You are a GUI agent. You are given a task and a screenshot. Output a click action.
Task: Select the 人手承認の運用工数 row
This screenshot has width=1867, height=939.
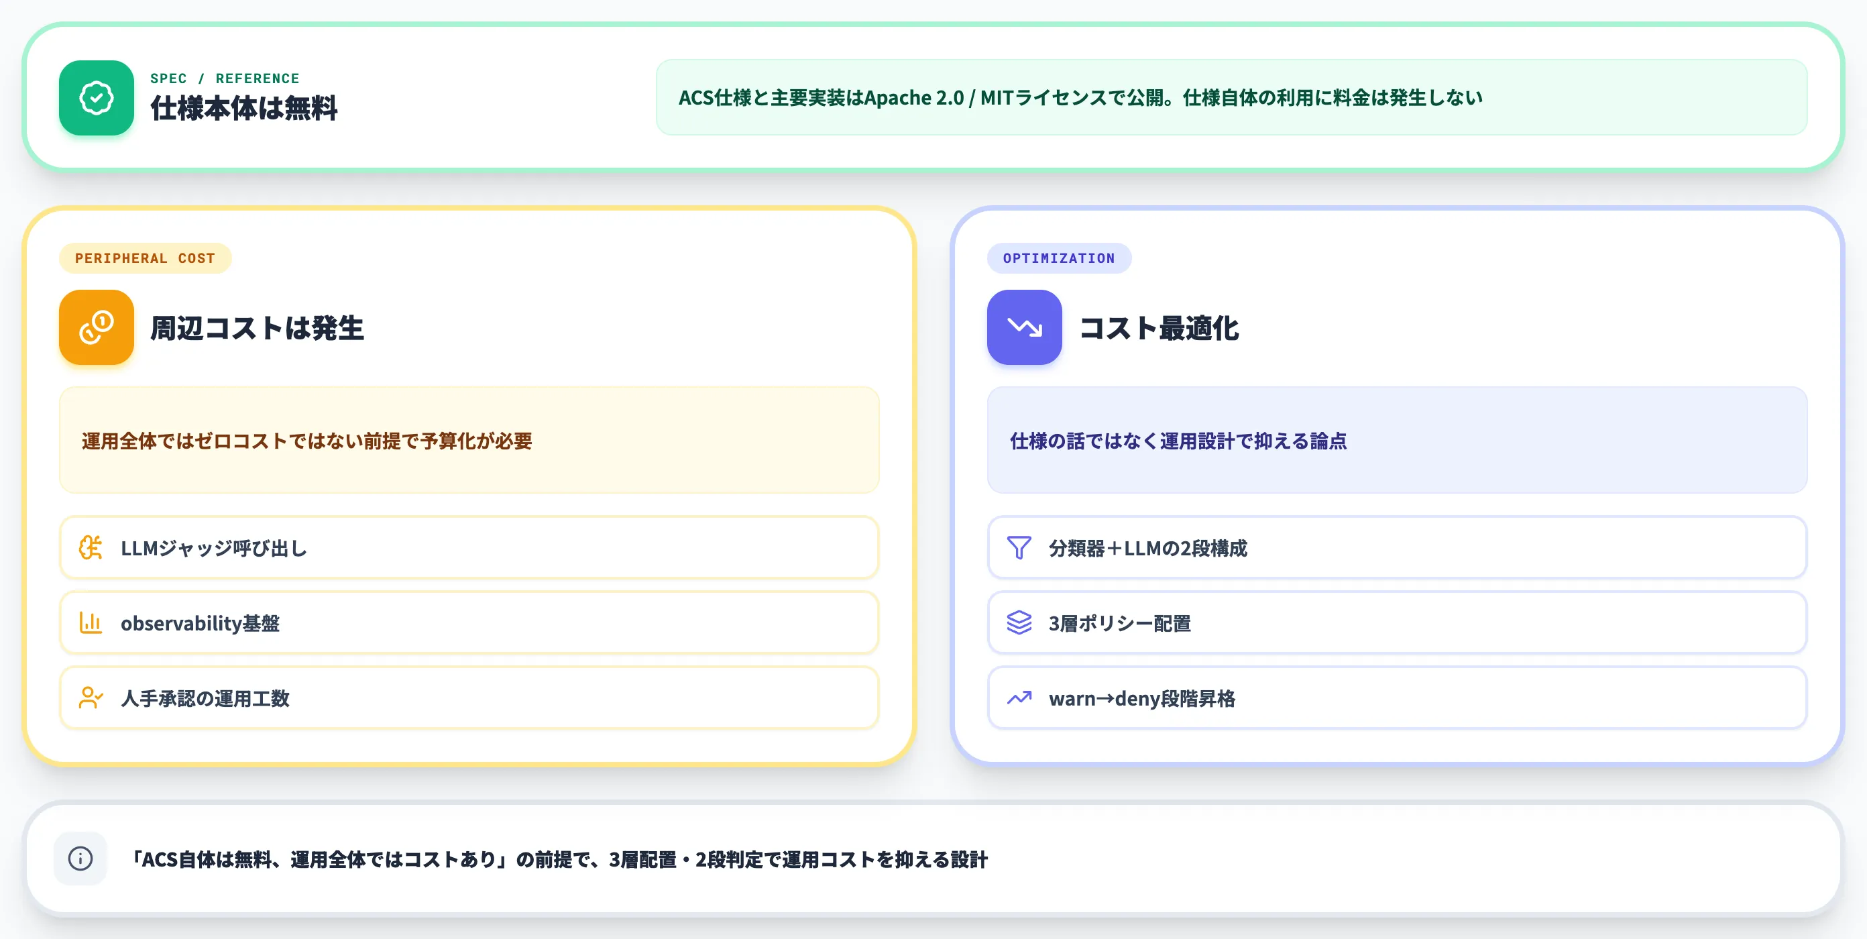(469, 698)
